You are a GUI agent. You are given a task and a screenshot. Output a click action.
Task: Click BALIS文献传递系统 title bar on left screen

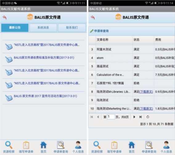pyautogui.click(x=43, y=9)
